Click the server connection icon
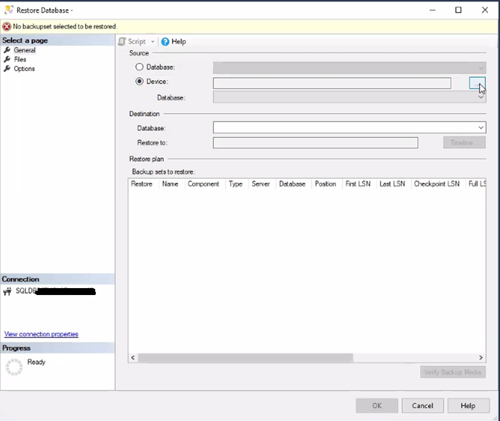This screenshot has width=500, height=421. click(x=7, y=291)
